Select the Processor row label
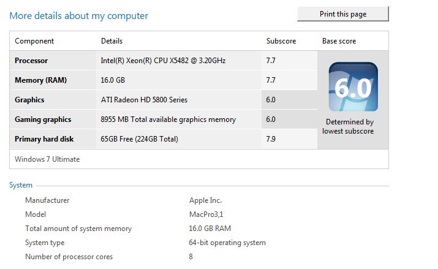This screenshot has width=438, height=269. [x=31, y=61]
